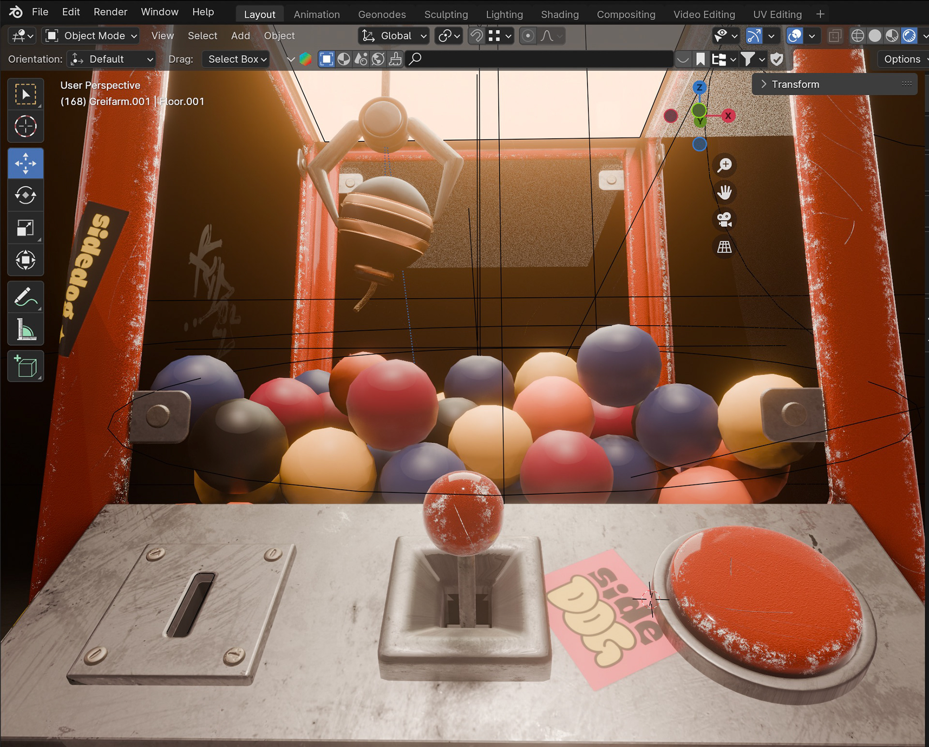Viewport: 929px width, 747px height.
Task: Expand the Transform panel
Action: (x=795, y=84)
